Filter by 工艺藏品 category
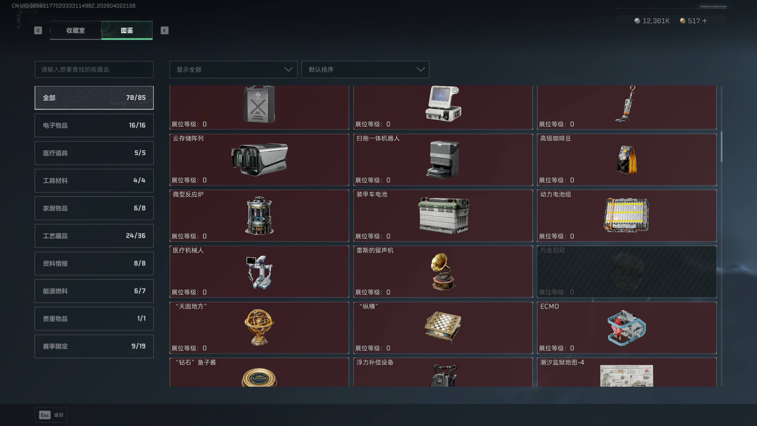The image size is (757, 426). pyautogui.click(x=94, y=236)
